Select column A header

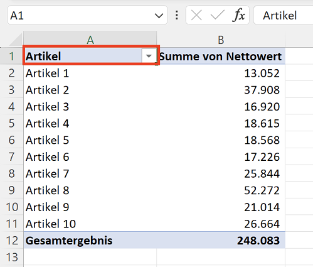90,40
